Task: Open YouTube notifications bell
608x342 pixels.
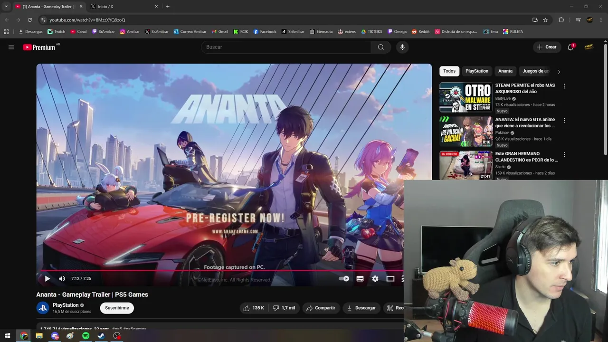Action: point(570,47)
